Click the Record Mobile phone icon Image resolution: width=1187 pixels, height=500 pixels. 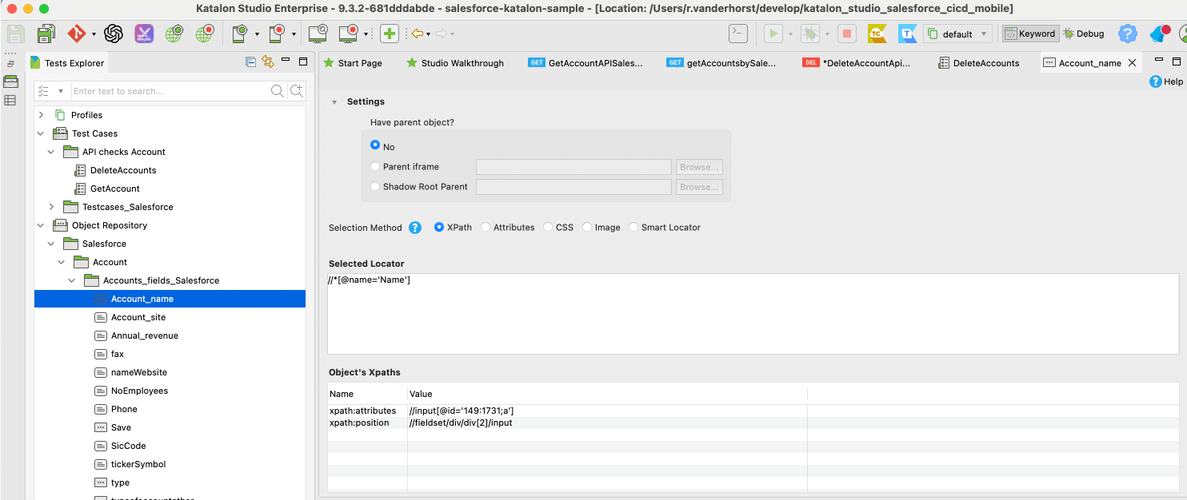click(277, 34)
